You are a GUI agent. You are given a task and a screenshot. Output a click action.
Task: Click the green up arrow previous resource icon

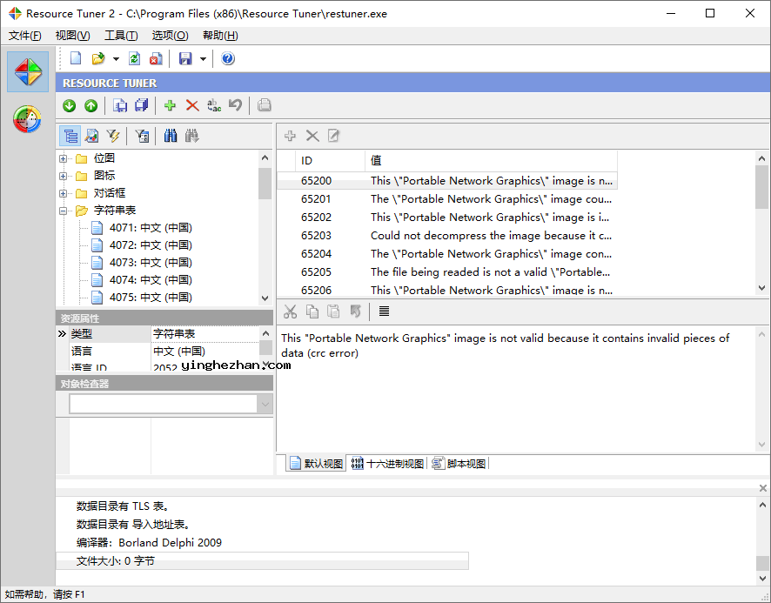(x=91, y=105)
